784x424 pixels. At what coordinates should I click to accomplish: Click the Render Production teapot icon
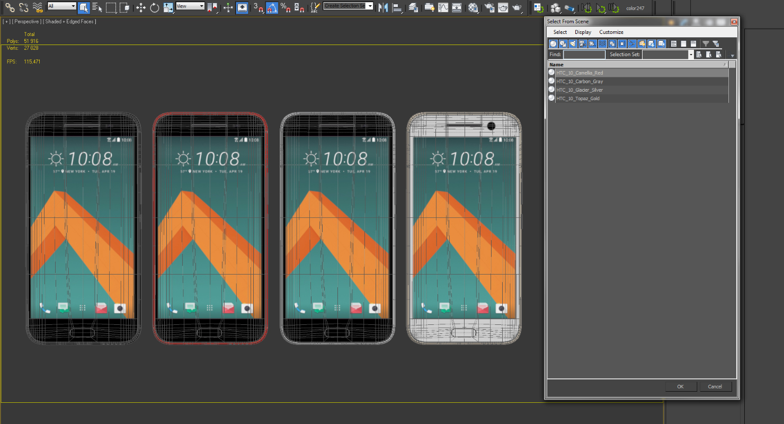click(x=517, y=7)
